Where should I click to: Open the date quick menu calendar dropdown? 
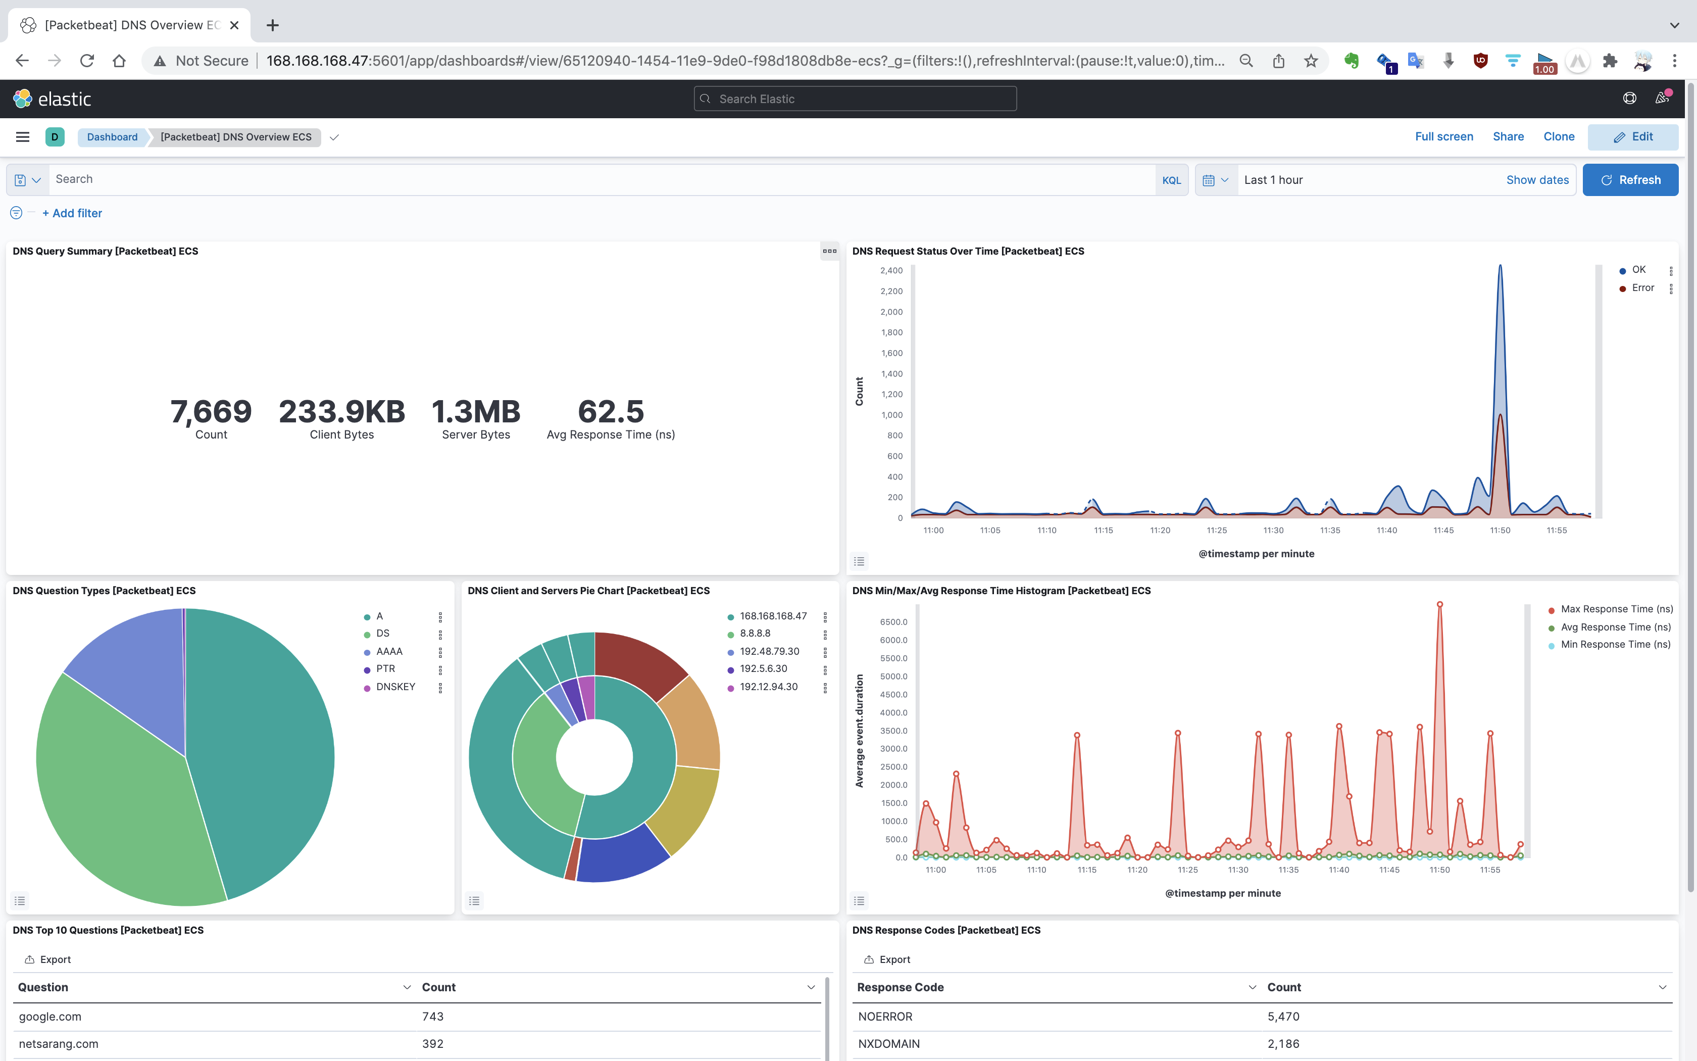pos(1215,180)
